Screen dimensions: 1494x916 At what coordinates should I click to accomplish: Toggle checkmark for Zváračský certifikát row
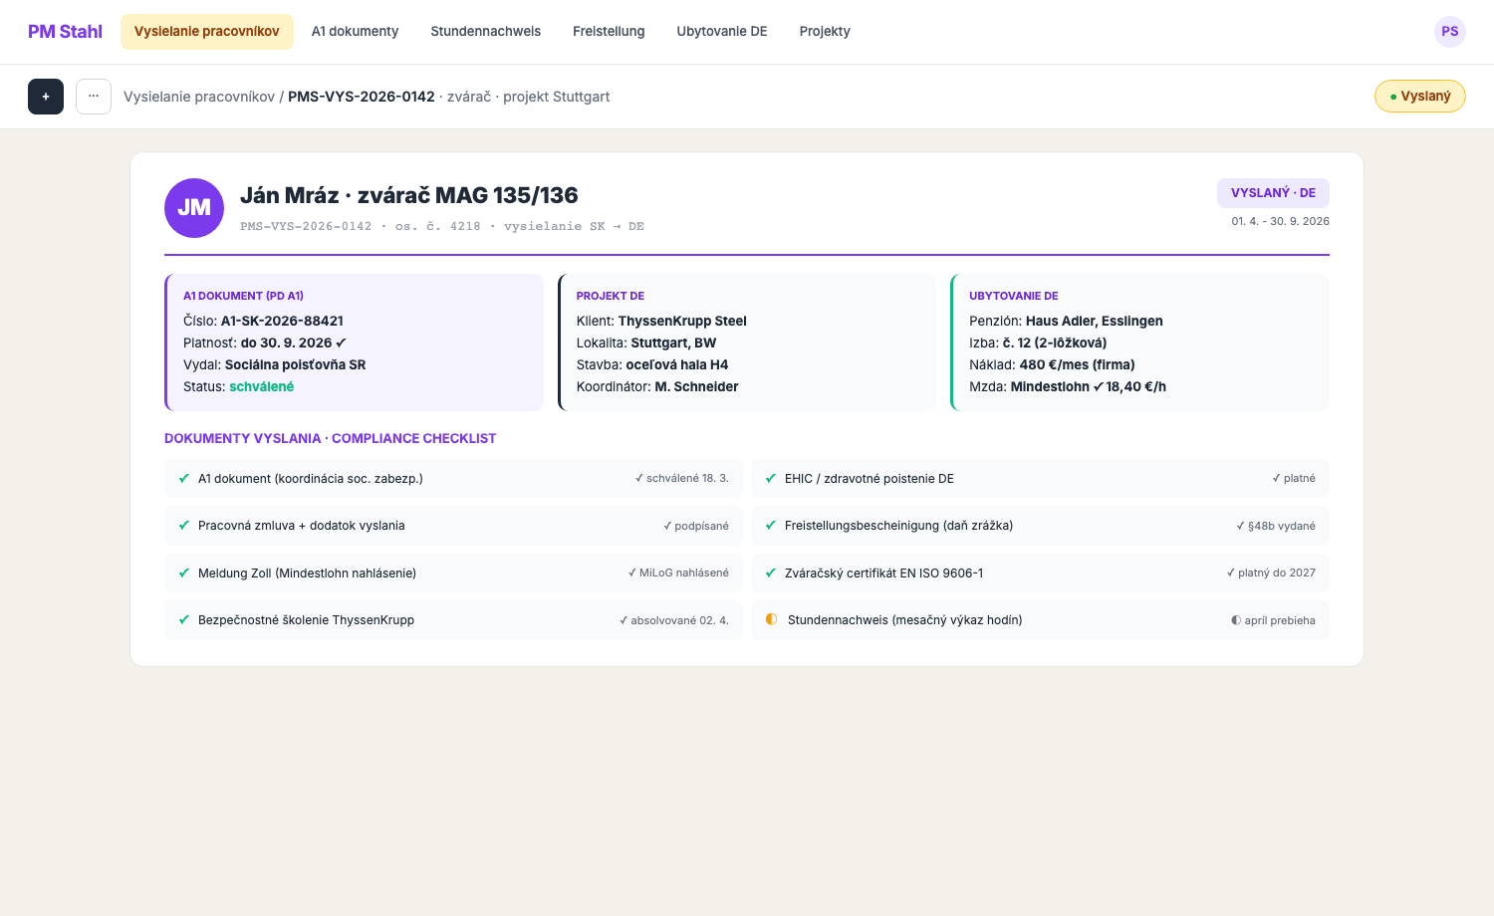[771, 573]
